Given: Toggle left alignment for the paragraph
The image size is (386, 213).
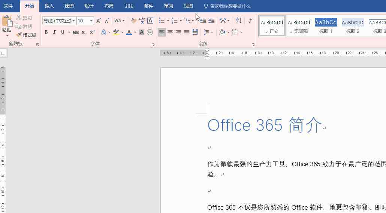Looking at the screenshot, I should (162, 32).
